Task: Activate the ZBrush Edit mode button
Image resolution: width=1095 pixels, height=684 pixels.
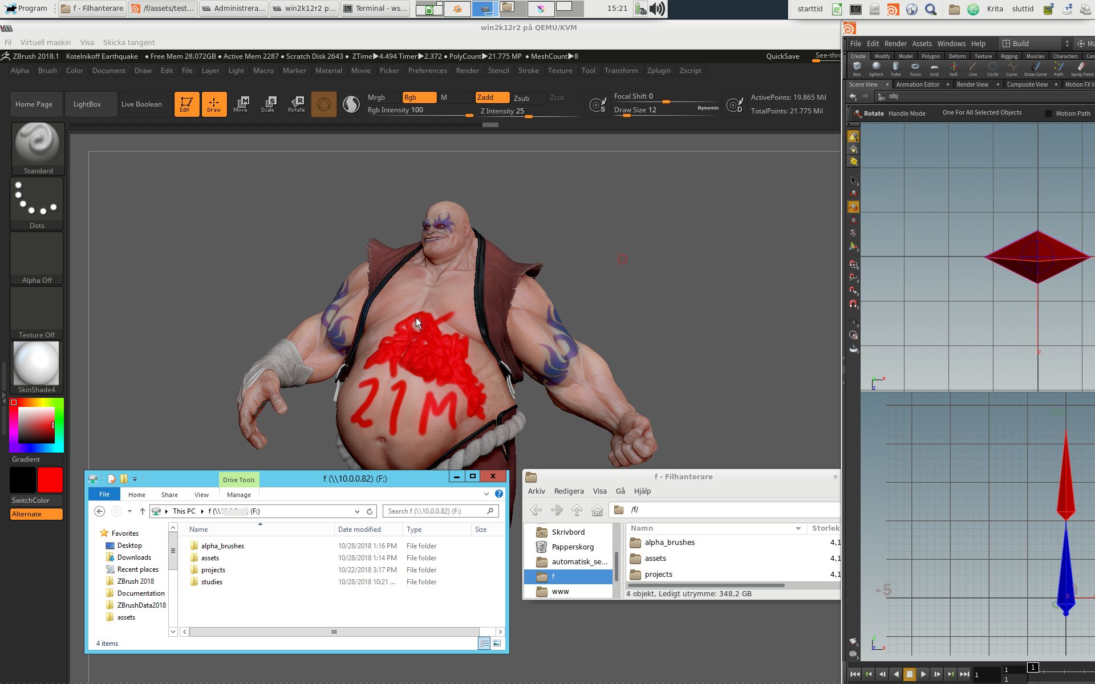Action: point(186,104)
